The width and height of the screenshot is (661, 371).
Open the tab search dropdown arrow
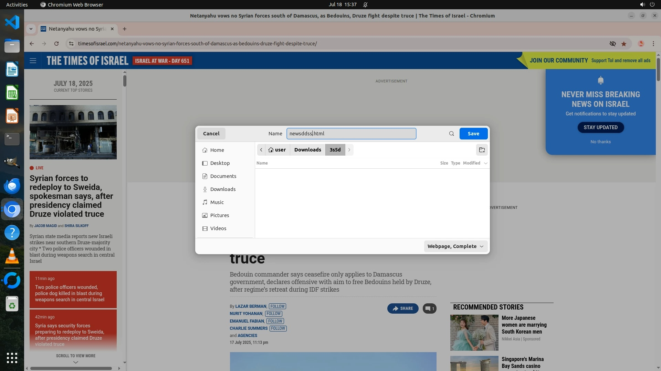click(x=31, y=29)
